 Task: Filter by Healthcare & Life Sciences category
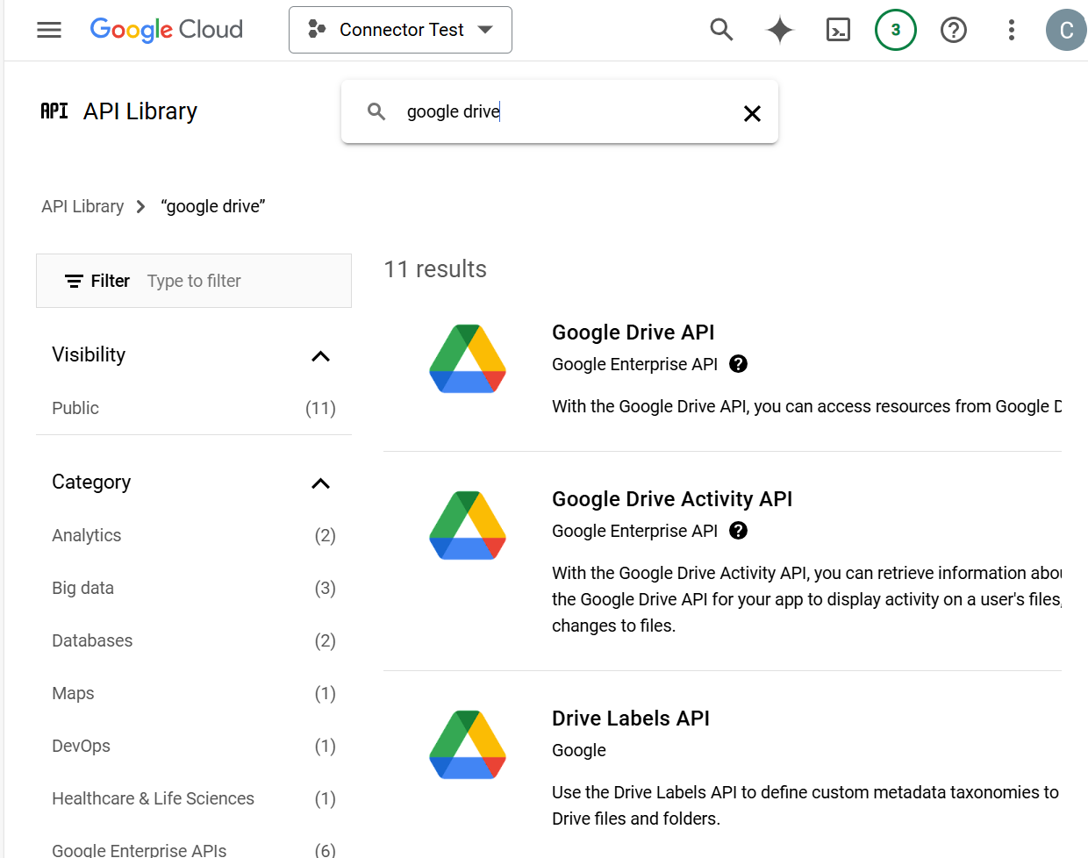pyautogui.click(x=193, y=798)
